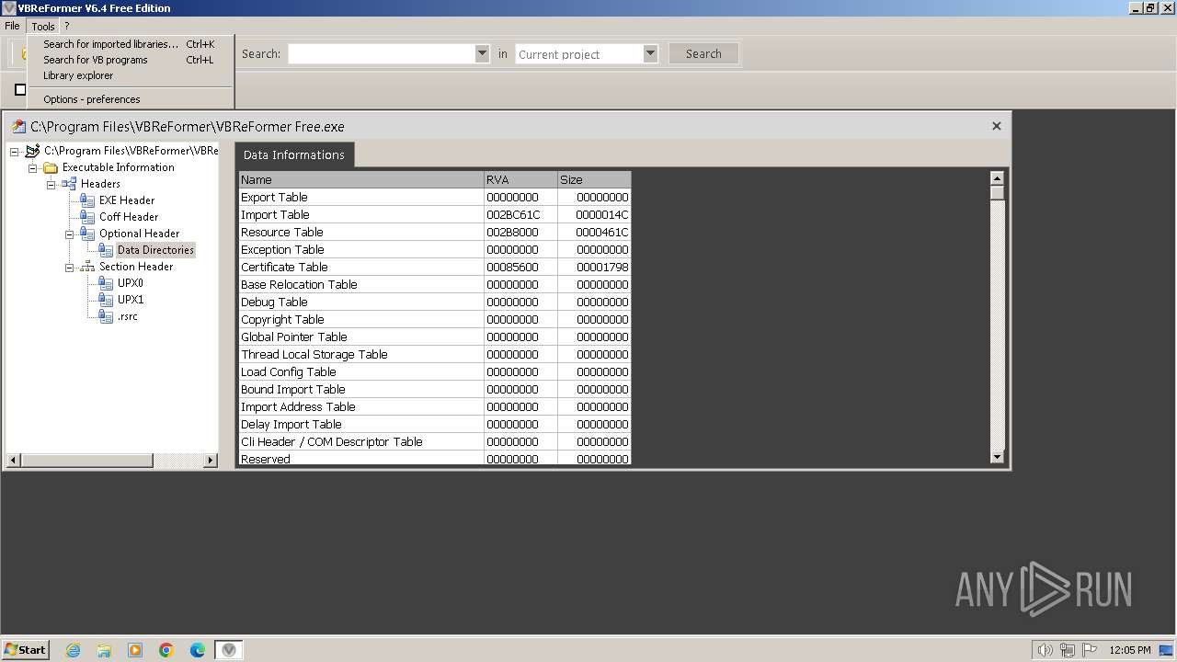
Task: Choose Library explorer menu entry
Action: (x=129, y=75)
